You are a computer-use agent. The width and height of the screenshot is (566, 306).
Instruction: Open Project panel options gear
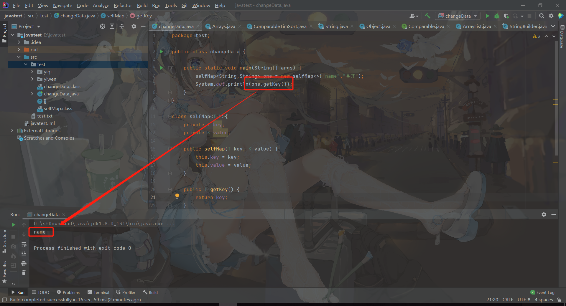click(x=134, y=26)
